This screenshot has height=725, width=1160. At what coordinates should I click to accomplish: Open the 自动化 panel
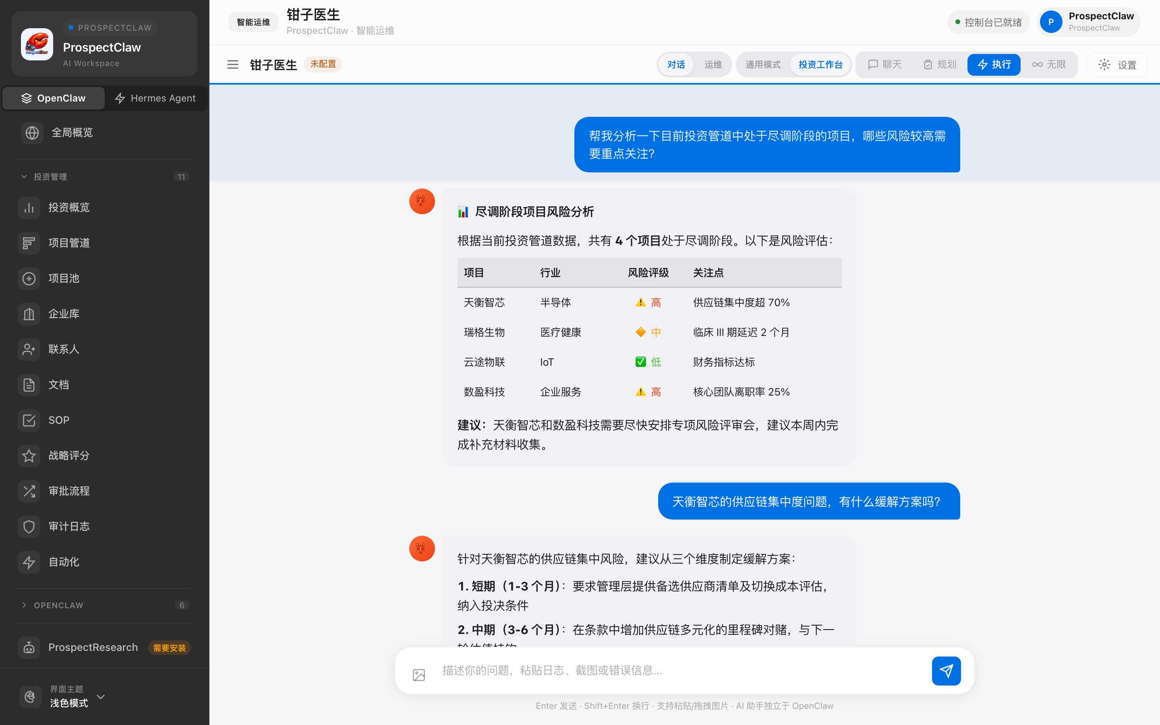coord(64,561)
